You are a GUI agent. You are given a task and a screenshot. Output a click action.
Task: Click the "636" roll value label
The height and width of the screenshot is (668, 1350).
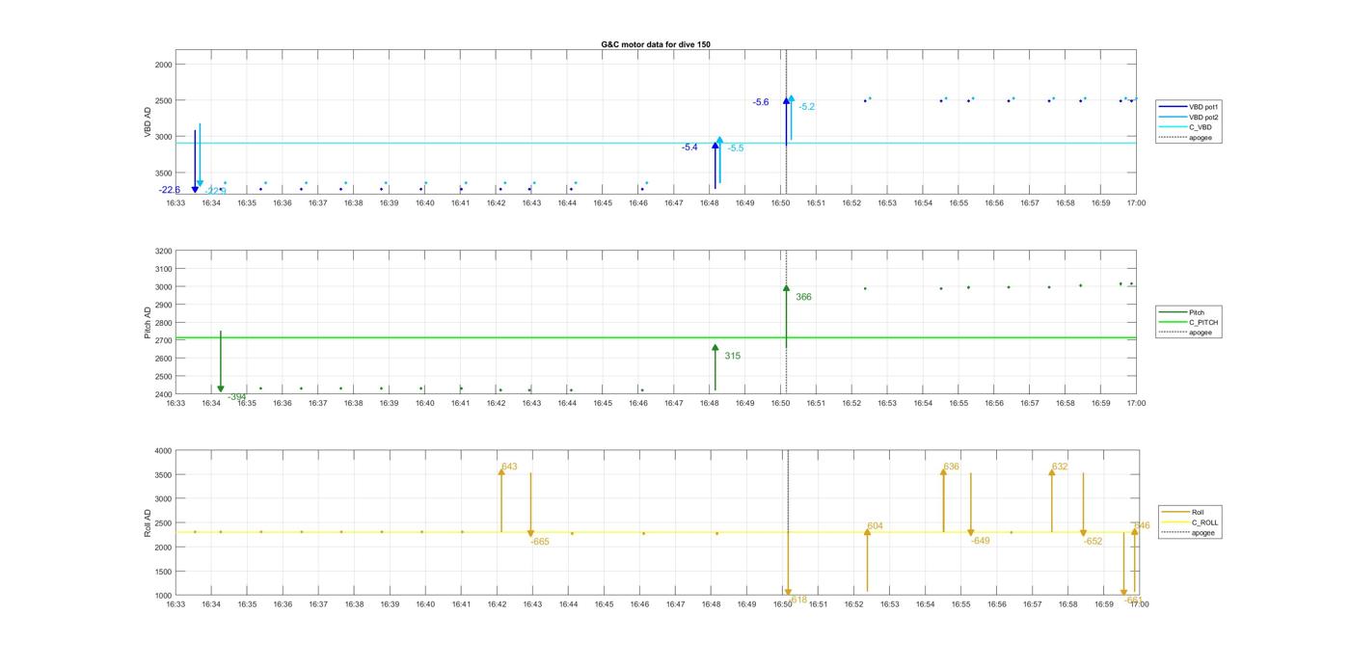(x=952, y=467)
